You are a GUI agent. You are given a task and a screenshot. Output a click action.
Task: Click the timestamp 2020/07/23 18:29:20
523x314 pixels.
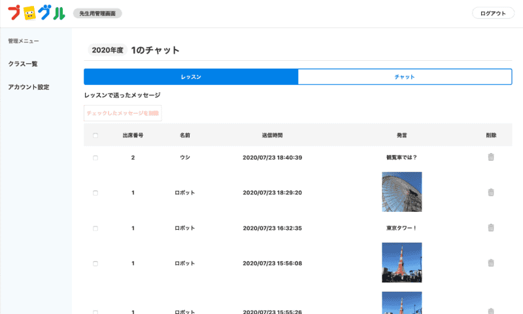point(272,192)
